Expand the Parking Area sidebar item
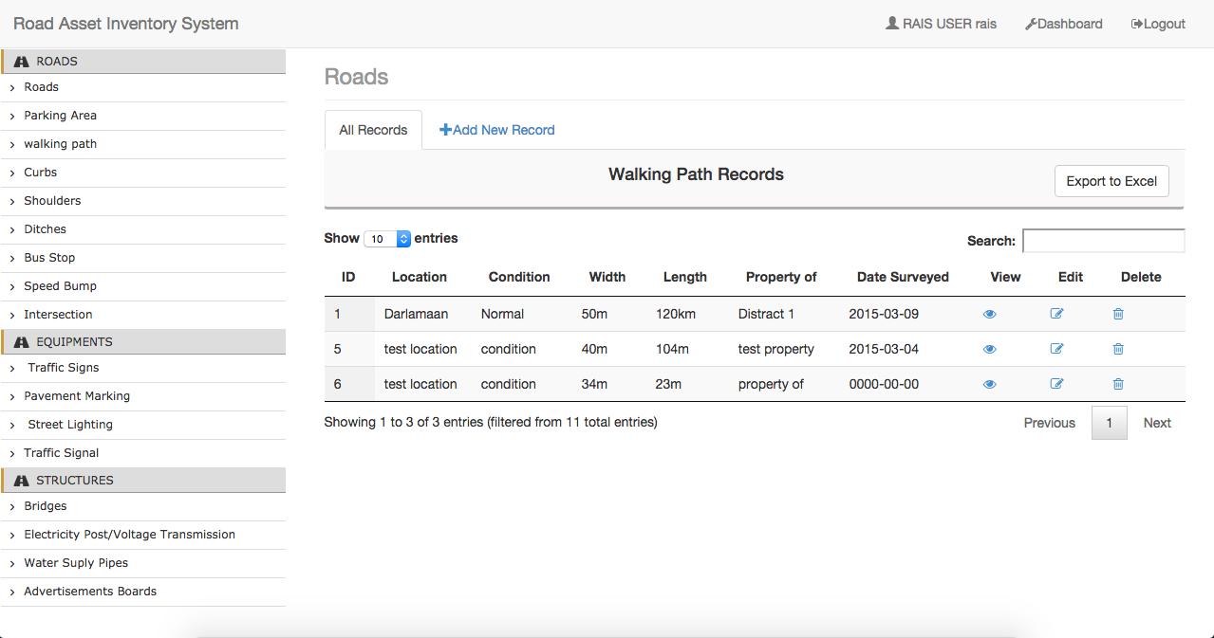This screenshot has width=1214, height=638. coord(60,116)
